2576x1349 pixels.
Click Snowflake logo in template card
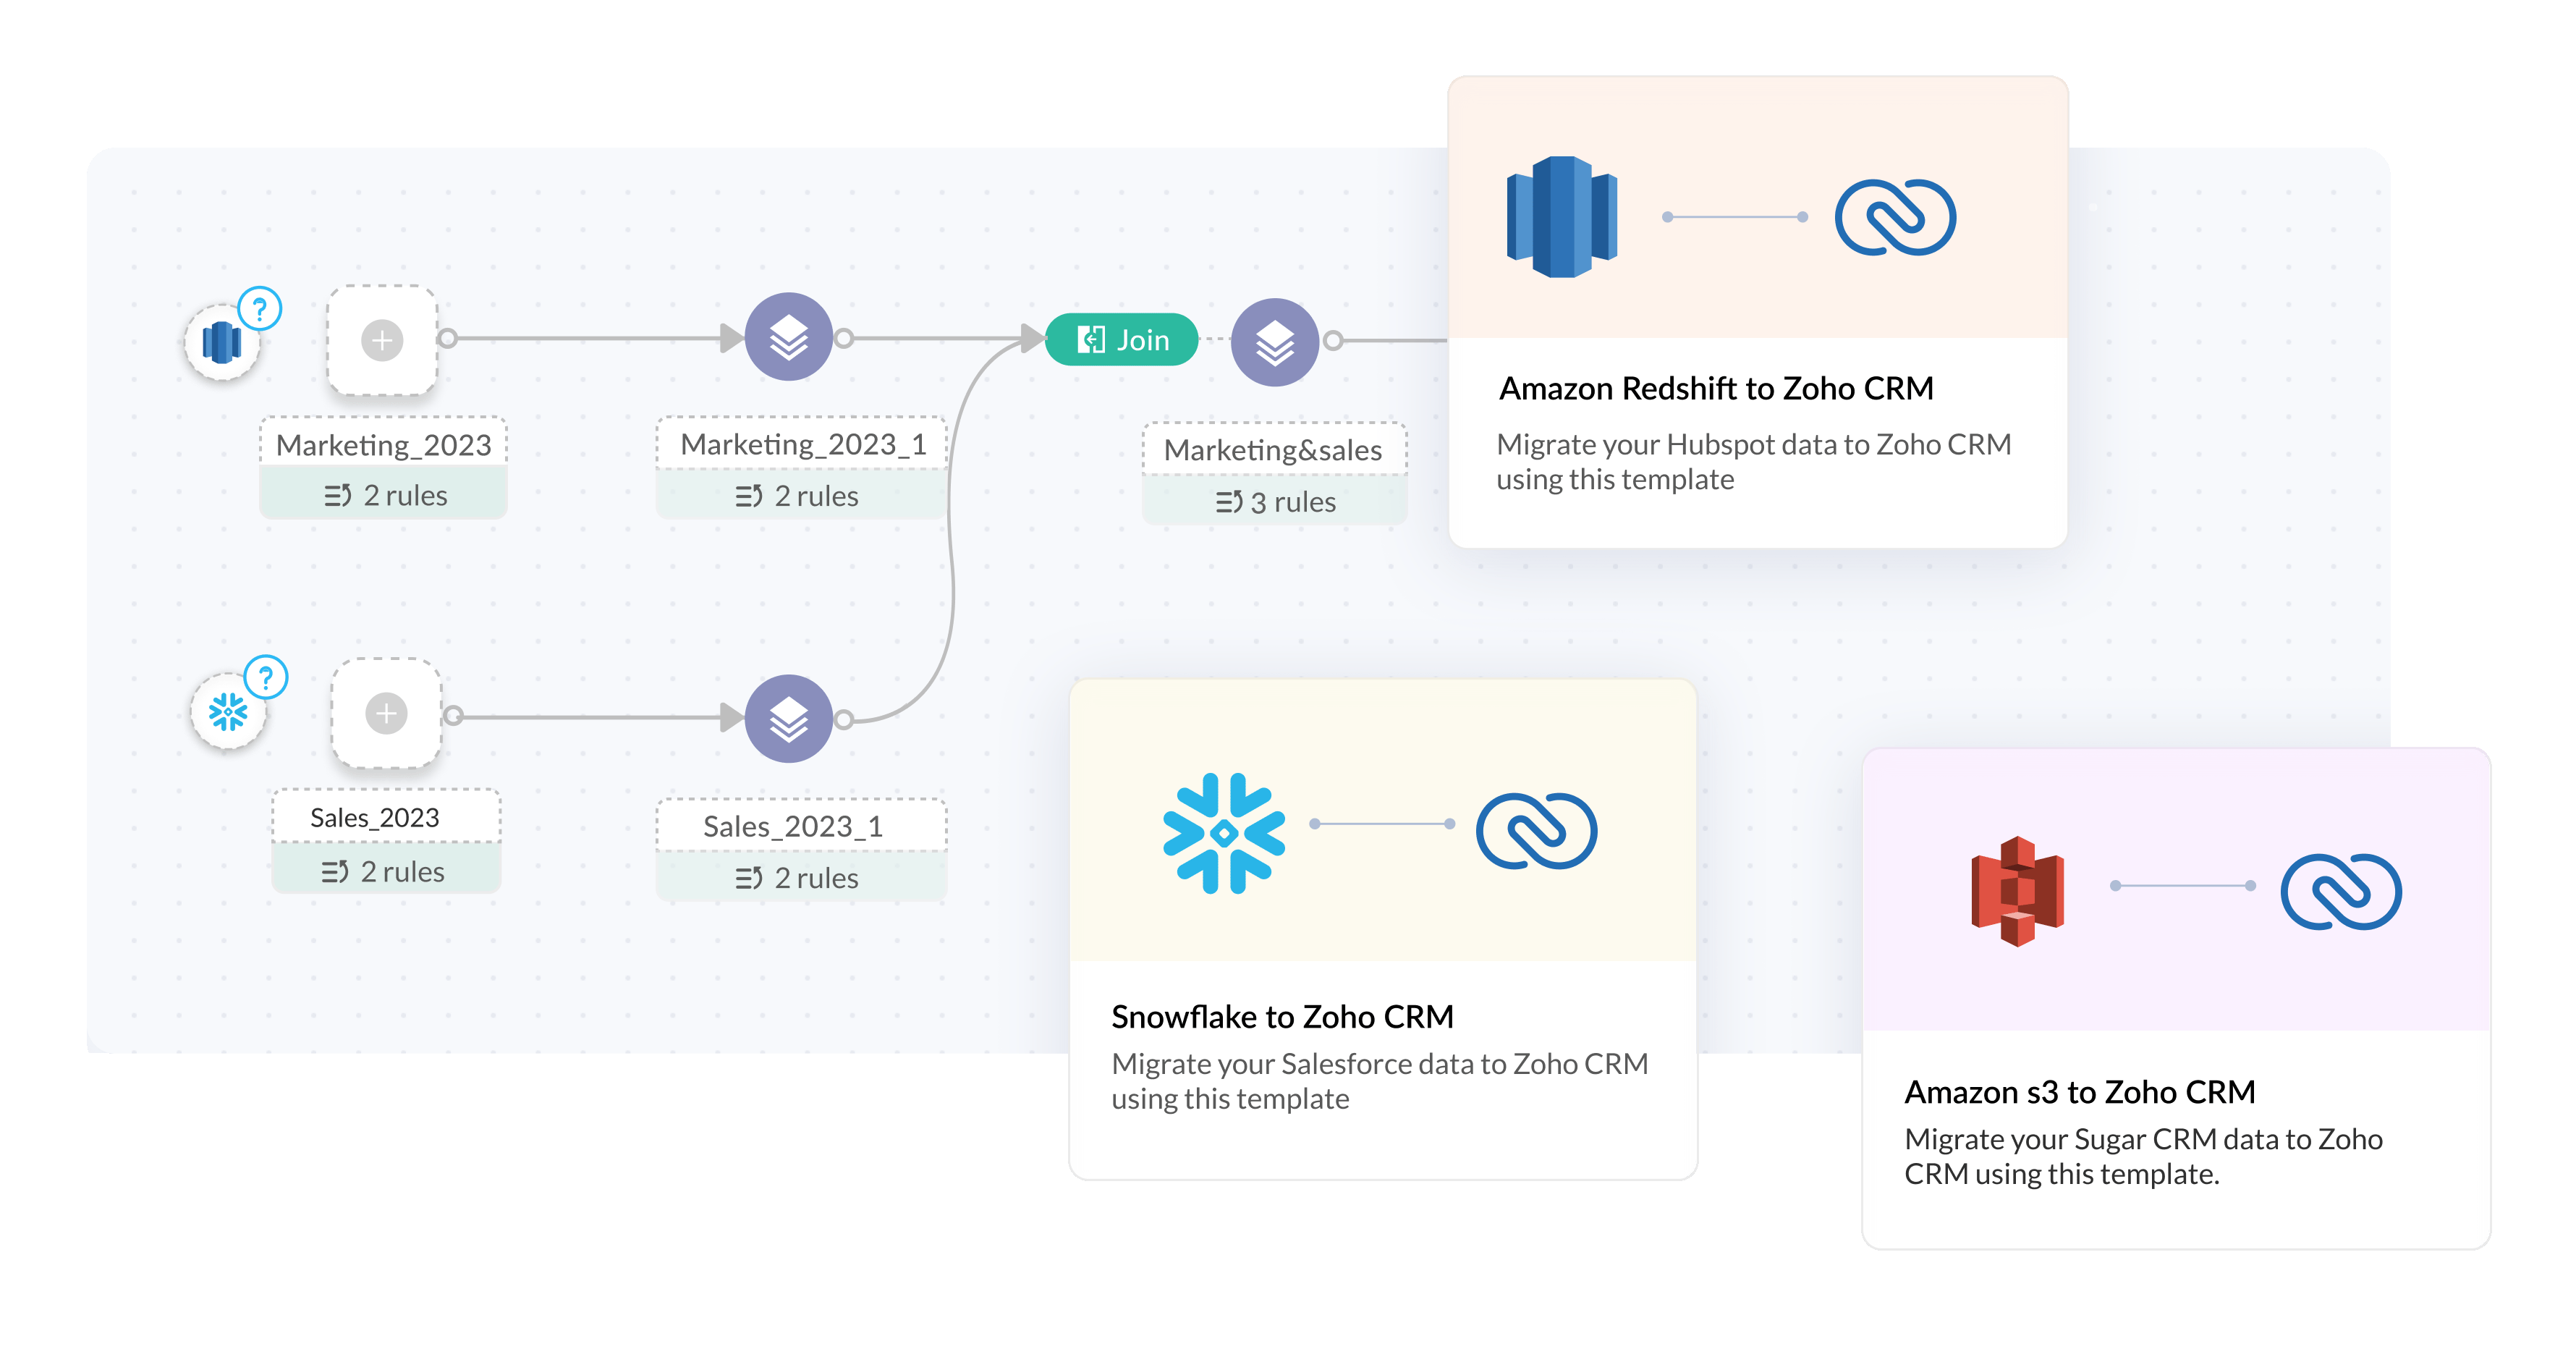coord(1224,832)
